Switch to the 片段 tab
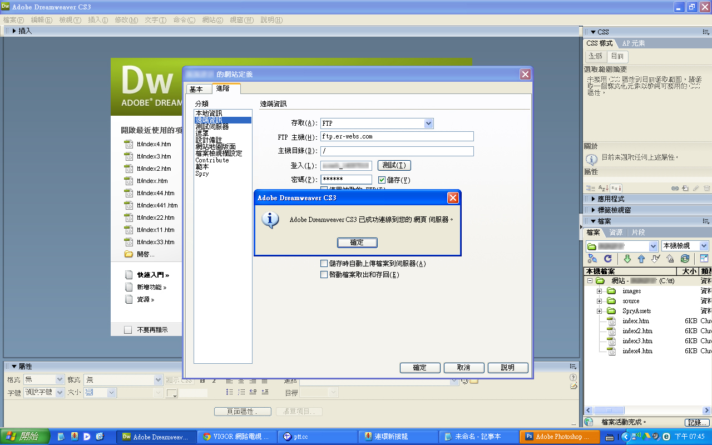 click(638, 233)
